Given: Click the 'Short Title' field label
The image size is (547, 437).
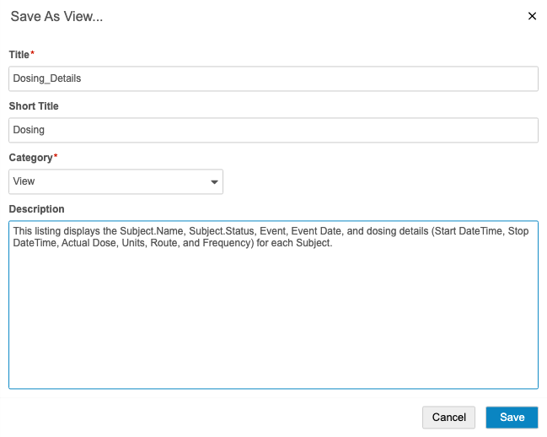Looking at the screenshot, I should [x=34, y=106].
